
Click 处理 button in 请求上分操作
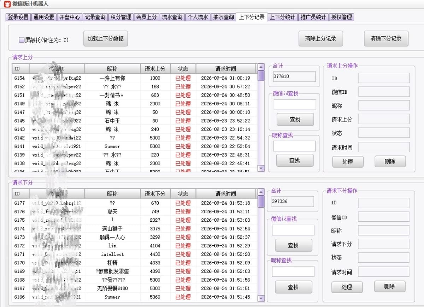tap(348, 161)
